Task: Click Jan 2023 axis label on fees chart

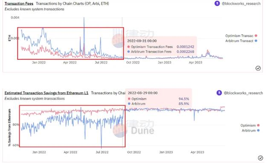Action: (x=164, y=63)
